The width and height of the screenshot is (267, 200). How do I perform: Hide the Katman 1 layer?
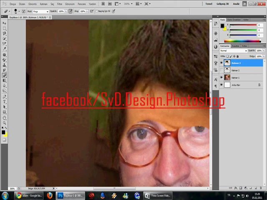(222, 77)
